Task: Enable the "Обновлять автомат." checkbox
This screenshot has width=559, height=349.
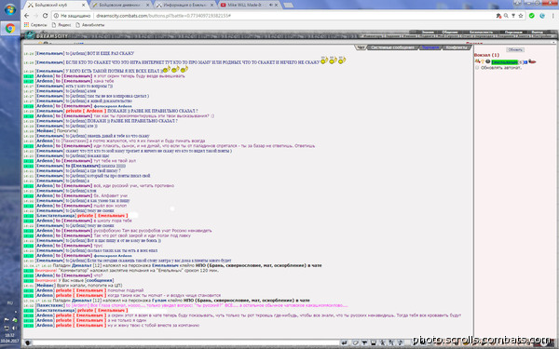Action: [x=477, y=68]
